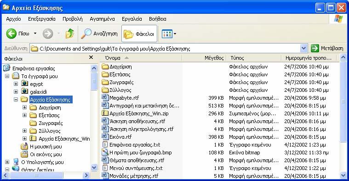Toggle the Φάκελοι folders pane button
This screenshot has height=181, width=349.
coord(139,34)
